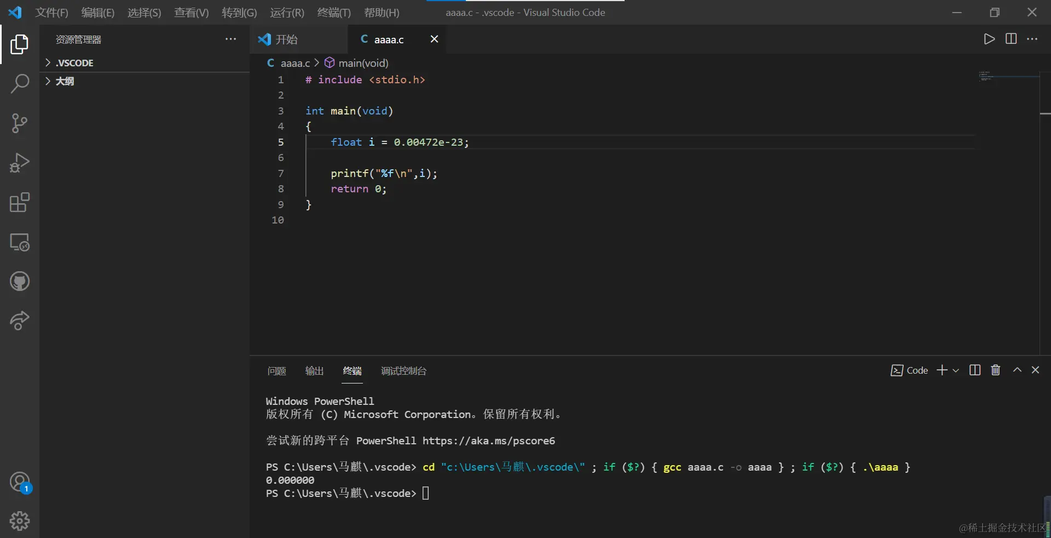Select the Search icon in activity bar
The height and width of the screenshot is (538, 1051).
[x=20, y=84]
